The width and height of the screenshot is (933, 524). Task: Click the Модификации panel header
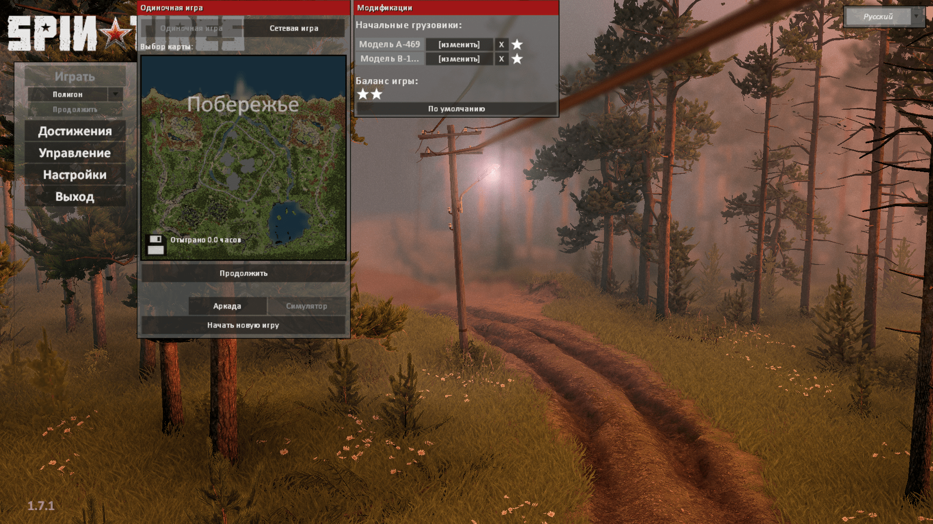(456, 8)
